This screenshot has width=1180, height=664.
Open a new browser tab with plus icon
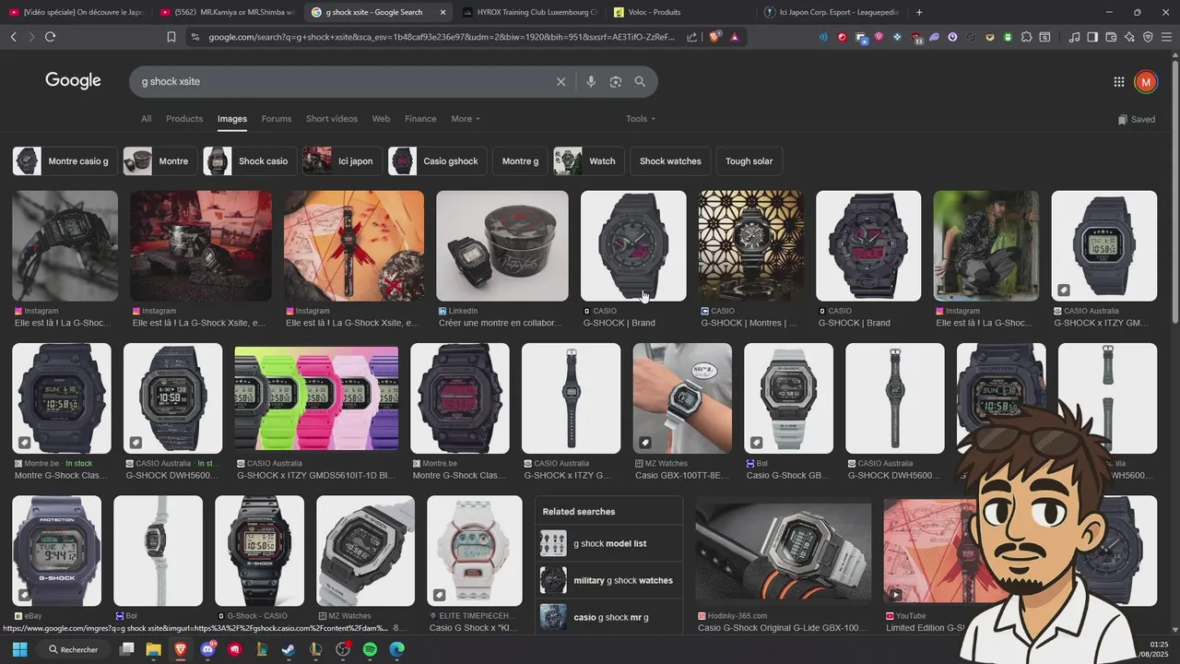click(x=919, y=12)
